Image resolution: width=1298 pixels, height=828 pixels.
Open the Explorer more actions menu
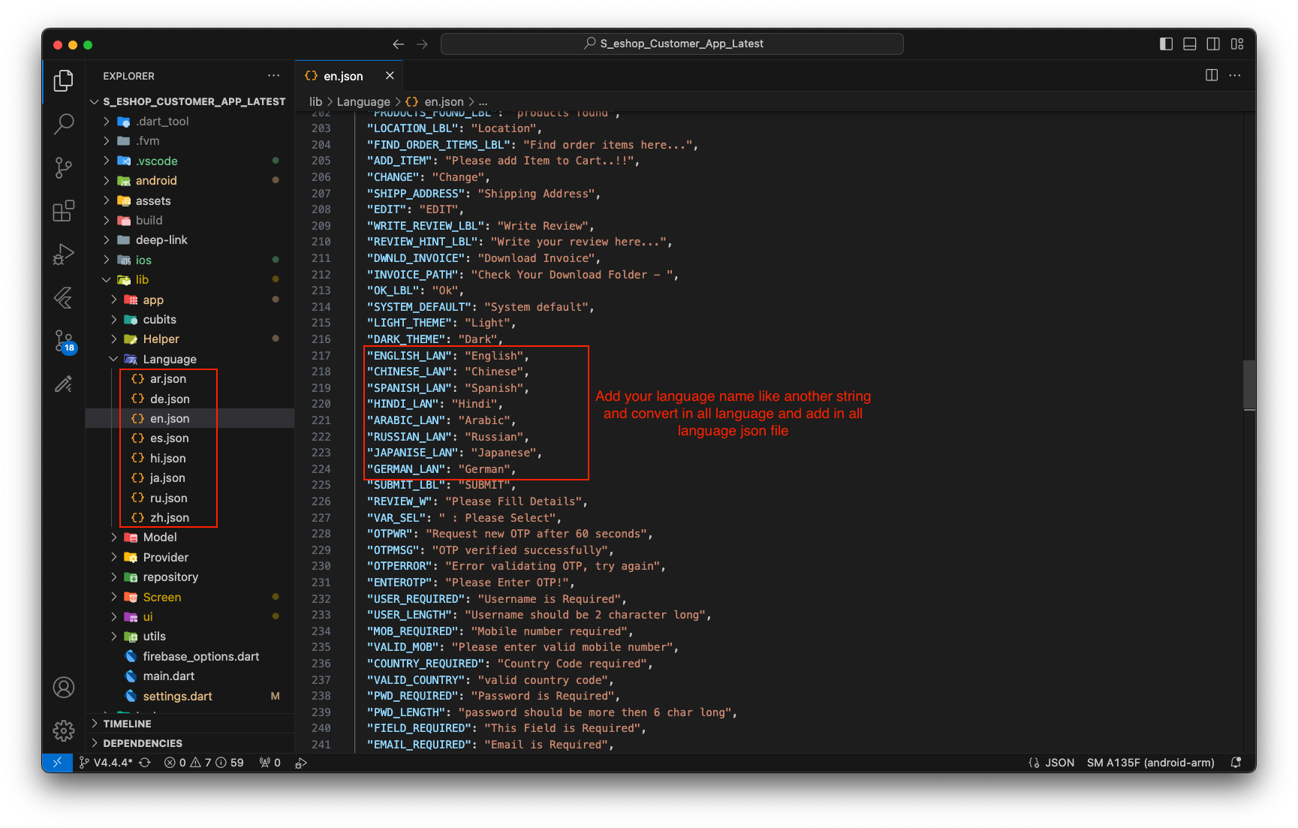pos(273,76)
